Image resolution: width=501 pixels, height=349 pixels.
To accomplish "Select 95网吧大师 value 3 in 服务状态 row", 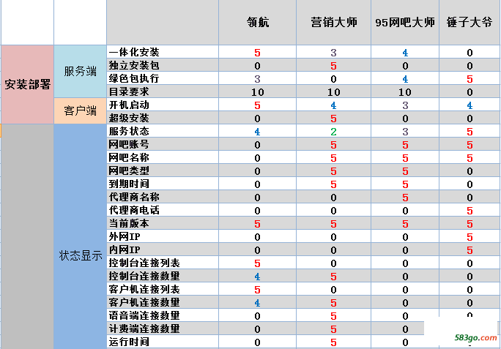I will (405, 132).
